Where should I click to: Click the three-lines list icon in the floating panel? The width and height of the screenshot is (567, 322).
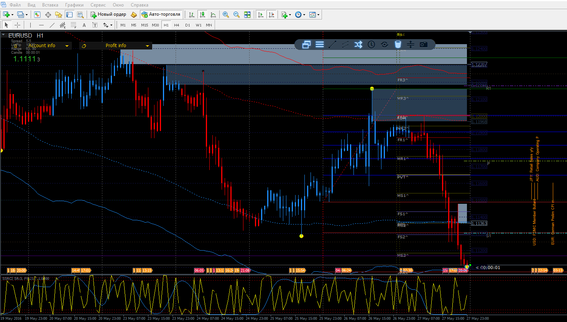coord(320,45)
